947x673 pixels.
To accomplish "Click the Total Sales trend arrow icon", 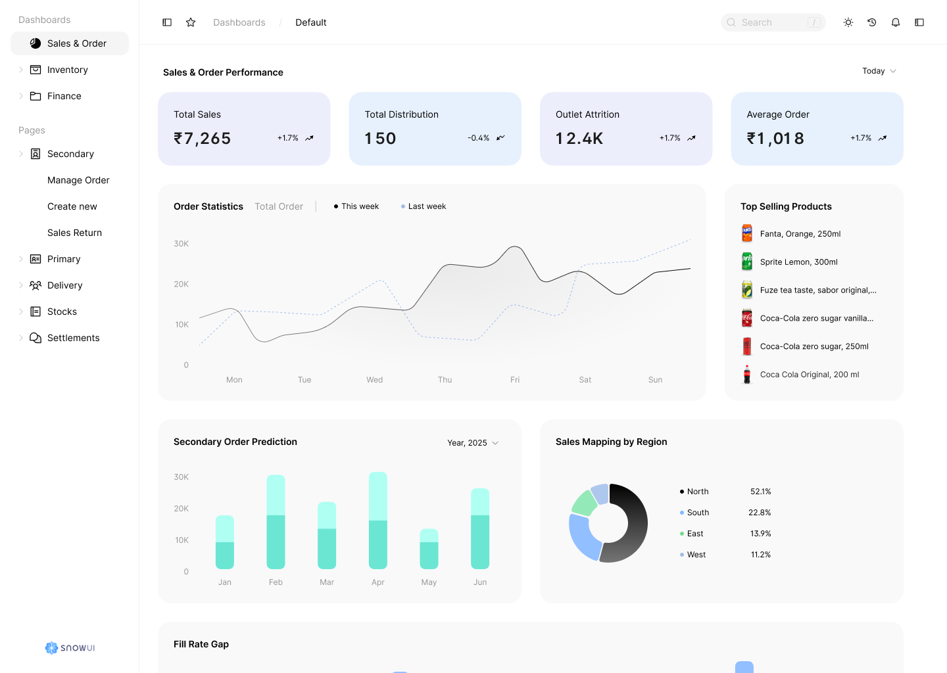I will point(309,138).
